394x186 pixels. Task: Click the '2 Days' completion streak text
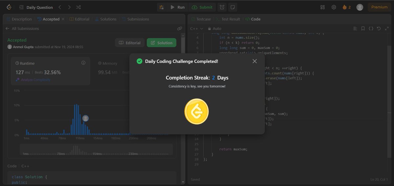click(x=220, y=78)
